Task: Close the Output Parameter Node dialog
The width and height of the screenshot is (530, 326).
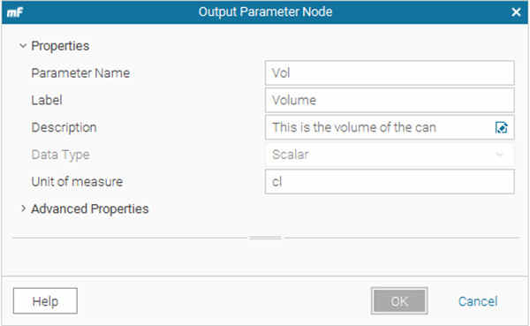Action: tap(516, 12)
